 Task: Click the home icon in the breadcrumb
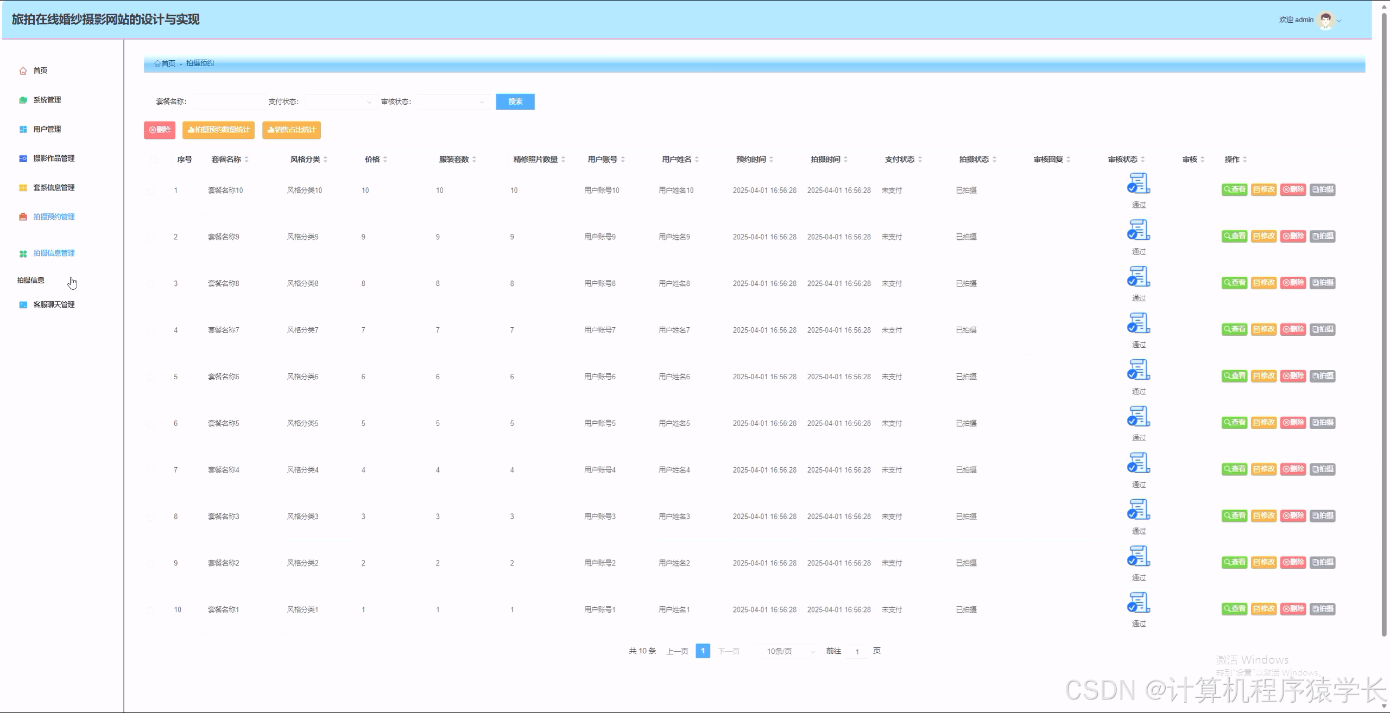(x=157, y=63)
